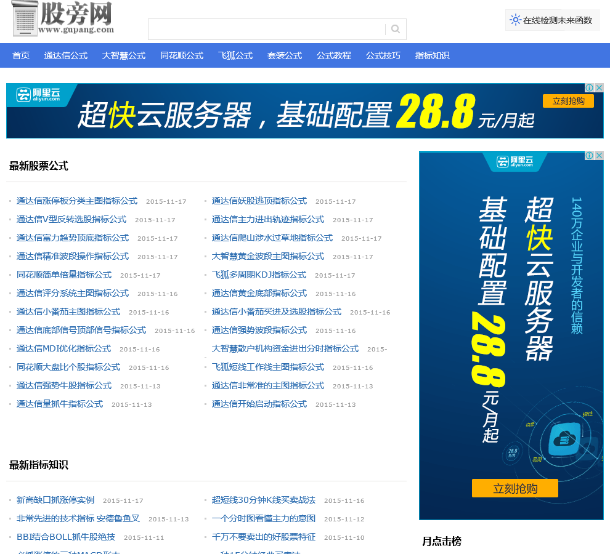Open 一个分时图看懂主力的意图 article
The image size is (610, 554).
264,519
